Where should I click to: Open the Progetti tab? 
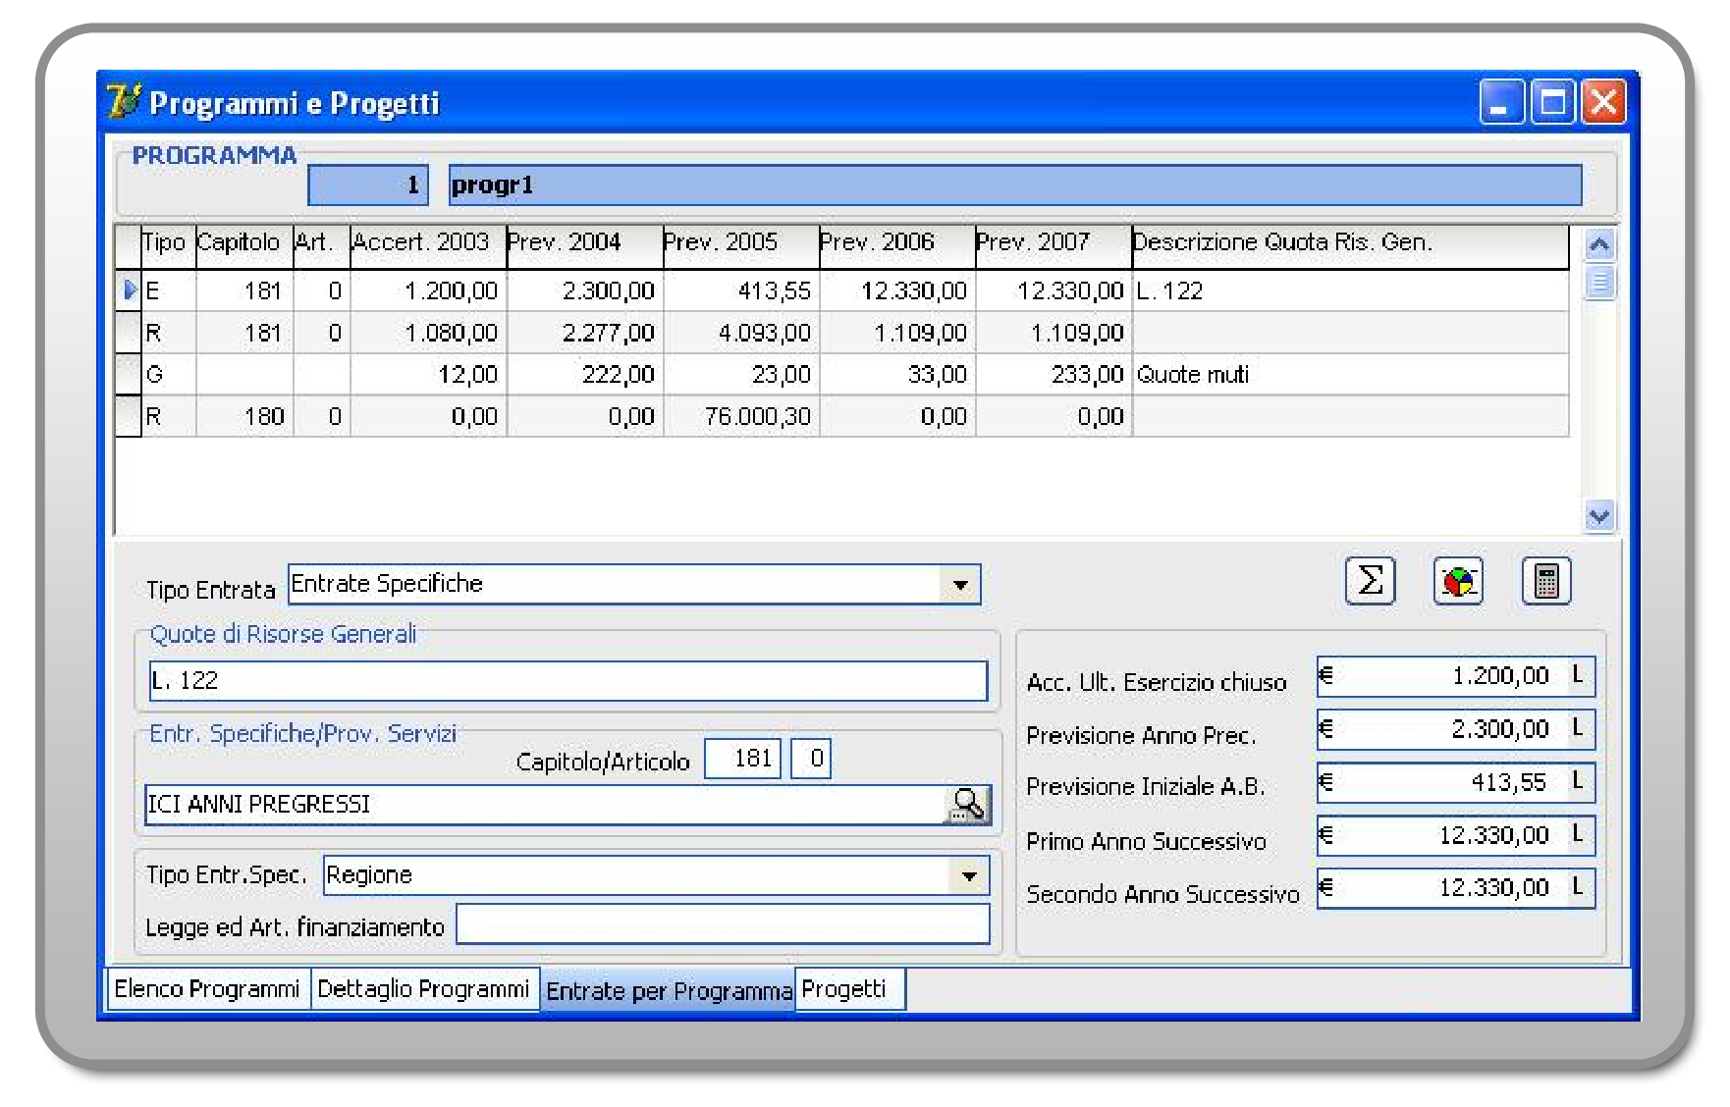850,989
